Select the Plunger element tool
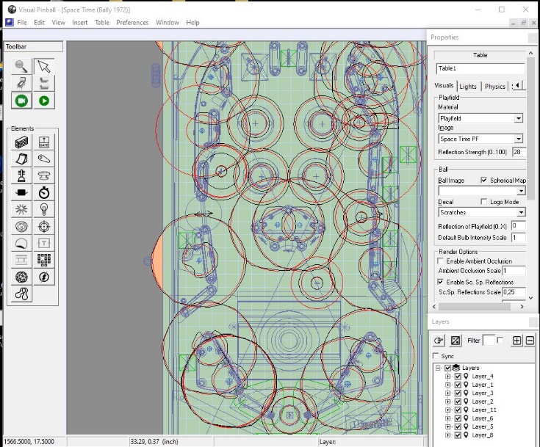Screen dimensions: 540x447 click(x=21, y=175)
